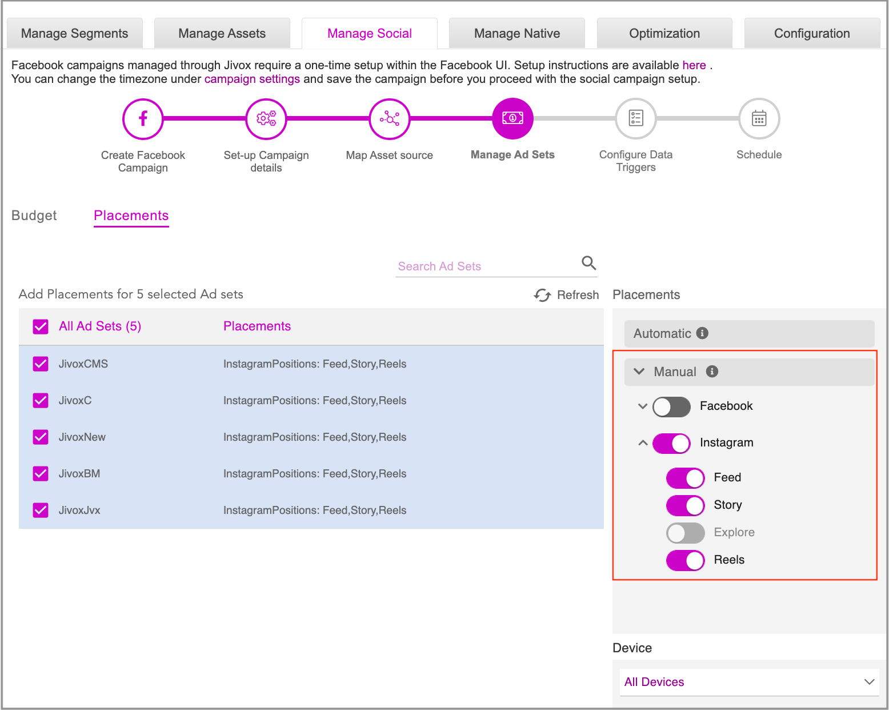This screenshot has height=710, width=889.
Task: Open the Manage Assets tab
Action: [x=222, y=33]
